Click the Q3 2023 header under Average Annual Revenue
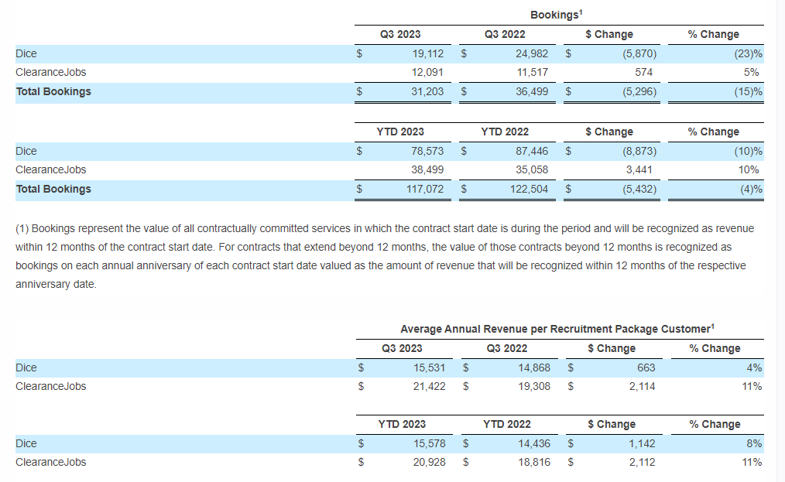Viewport: 785px width, 482px height. click(402, 348)
